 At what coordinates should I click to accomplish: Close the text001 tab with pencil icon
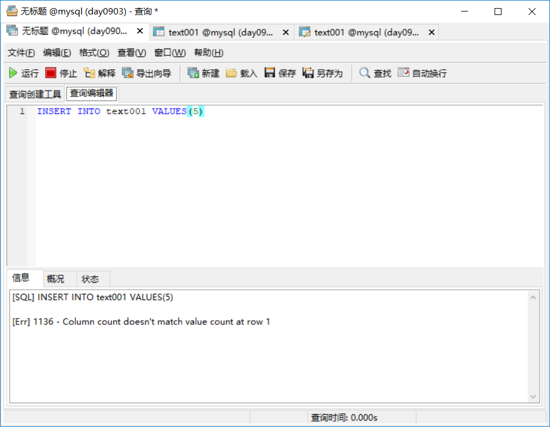432,32
